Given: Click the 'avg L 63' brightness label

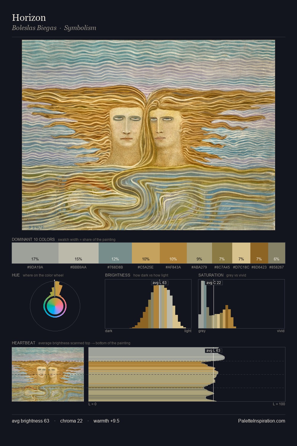Looking at the screenshot, I should click(160, 283).
